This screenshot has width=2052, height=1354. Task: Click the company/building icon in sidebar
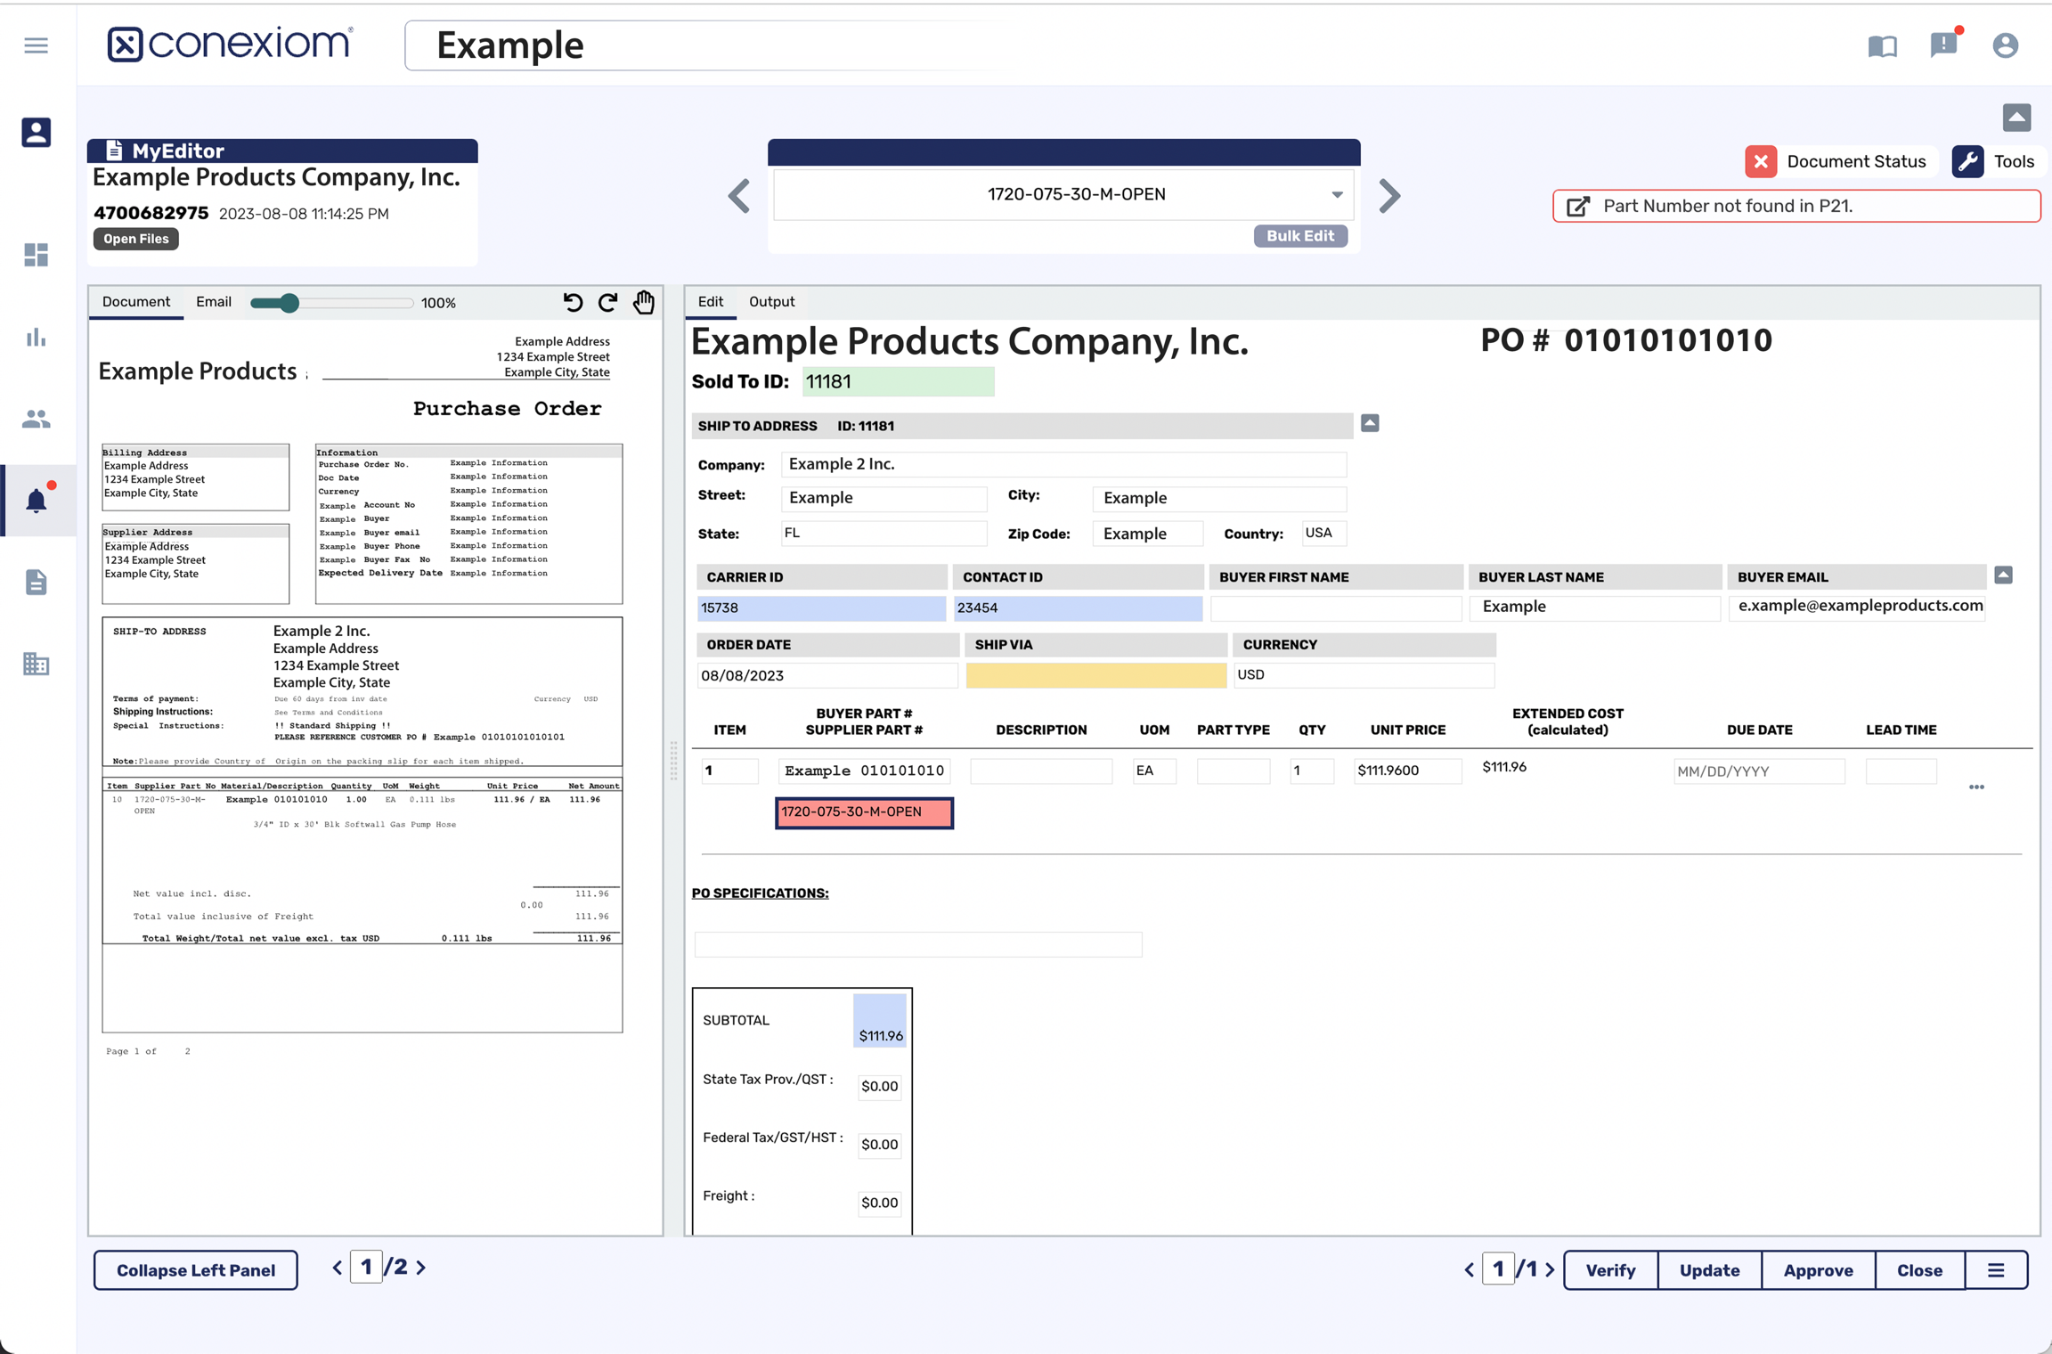36,664
